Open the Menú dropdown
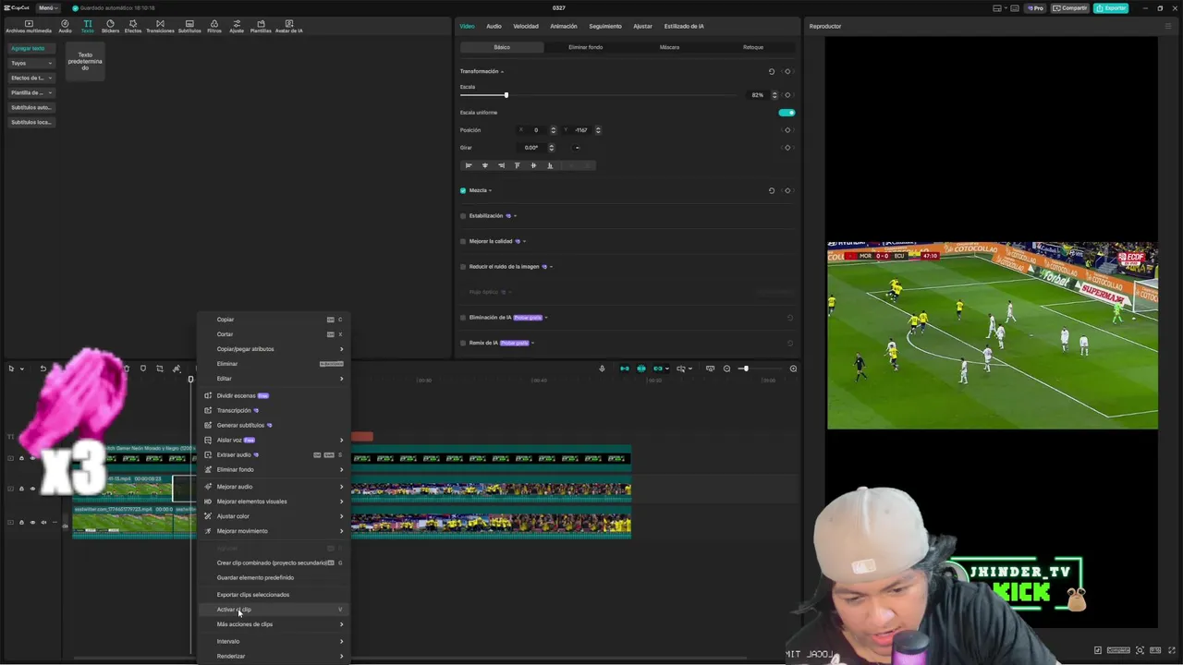 47,7
